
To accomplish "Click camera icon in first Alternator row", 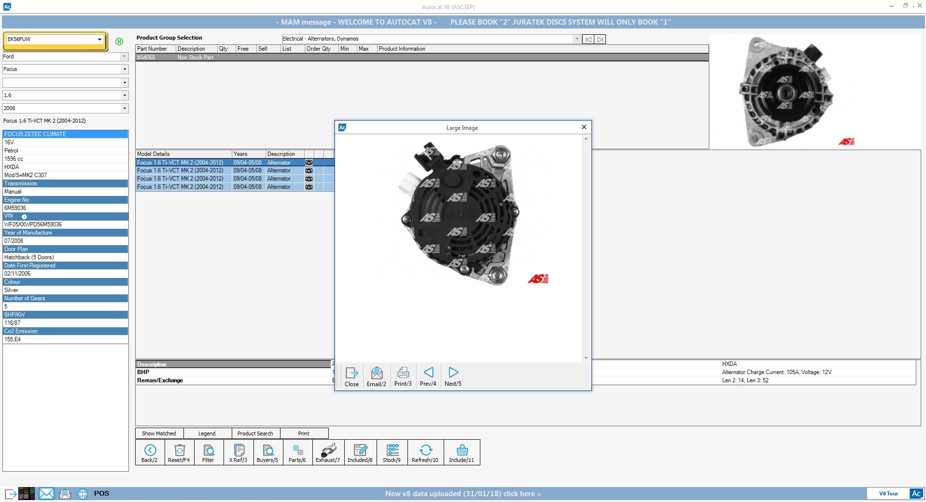I will click(x=309, y=163).
